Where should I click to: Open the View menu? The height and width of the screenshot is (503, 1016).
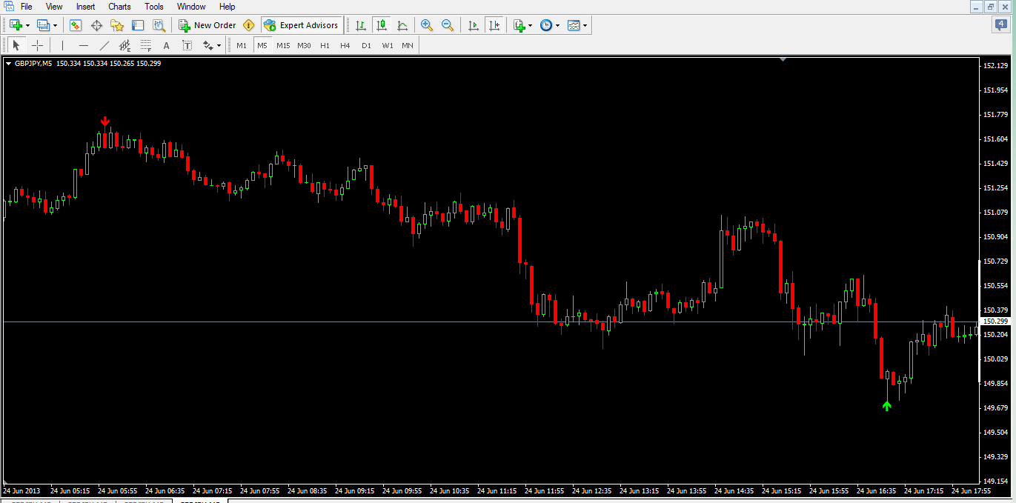[x=54, y=7]
